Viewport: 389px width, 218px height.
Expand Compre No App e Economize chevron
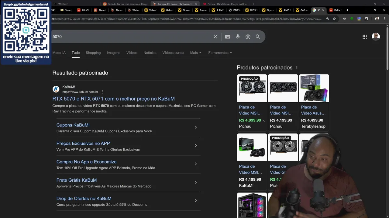196,164
